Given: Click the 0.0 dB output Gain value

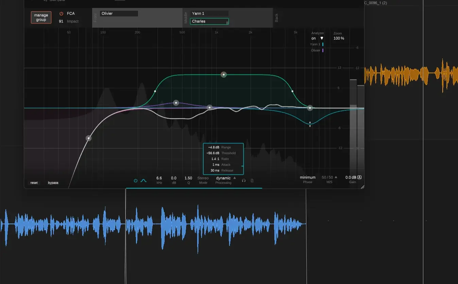Looking at the screenshot, I should [x=351, y=177].
